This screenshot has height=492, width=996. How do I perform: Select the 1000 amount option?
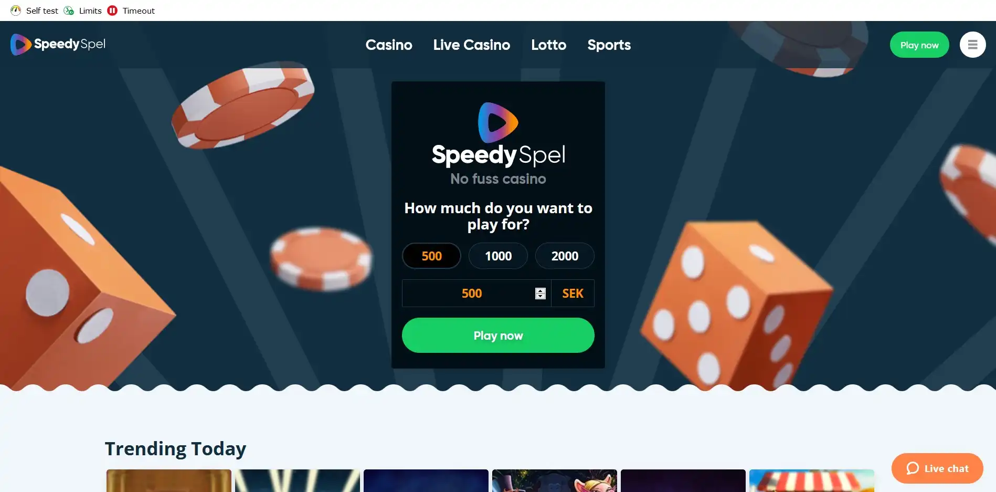pyautogui.click(x=498, y=256)
